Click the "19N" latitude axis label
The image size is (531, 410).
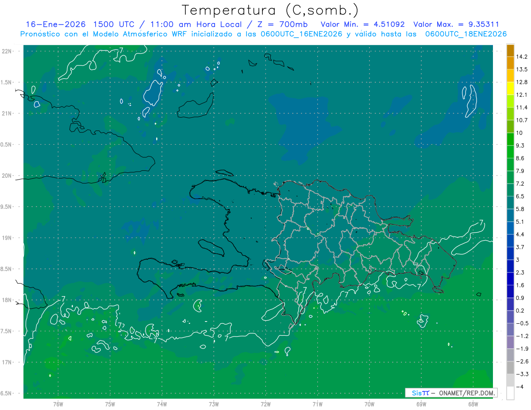pyautogui.click(x=8, y=238)
